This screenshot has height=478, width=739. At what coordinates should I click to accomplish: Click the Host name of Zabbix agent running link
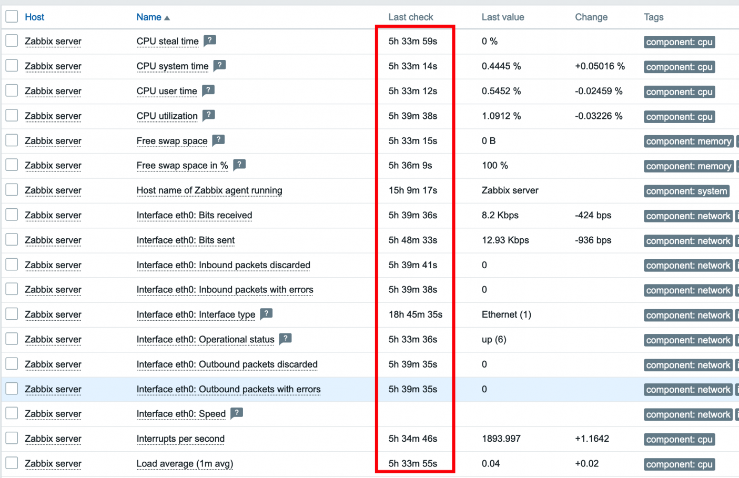pyautogui.click(x=209, y=190)
